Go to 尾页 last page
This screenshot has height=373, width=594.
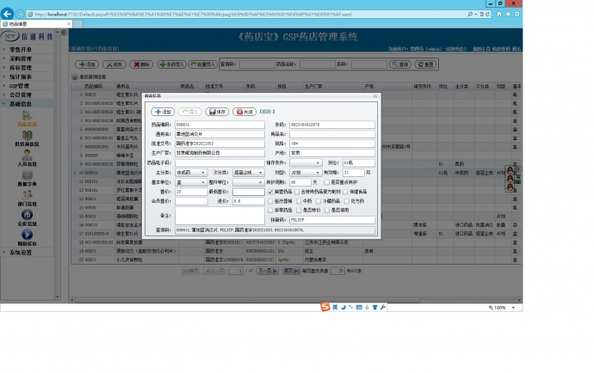click(291, 271)
